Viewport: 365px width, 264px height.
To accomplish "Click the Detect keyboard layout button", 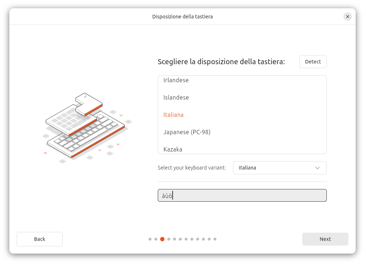I will coord(313,62).
